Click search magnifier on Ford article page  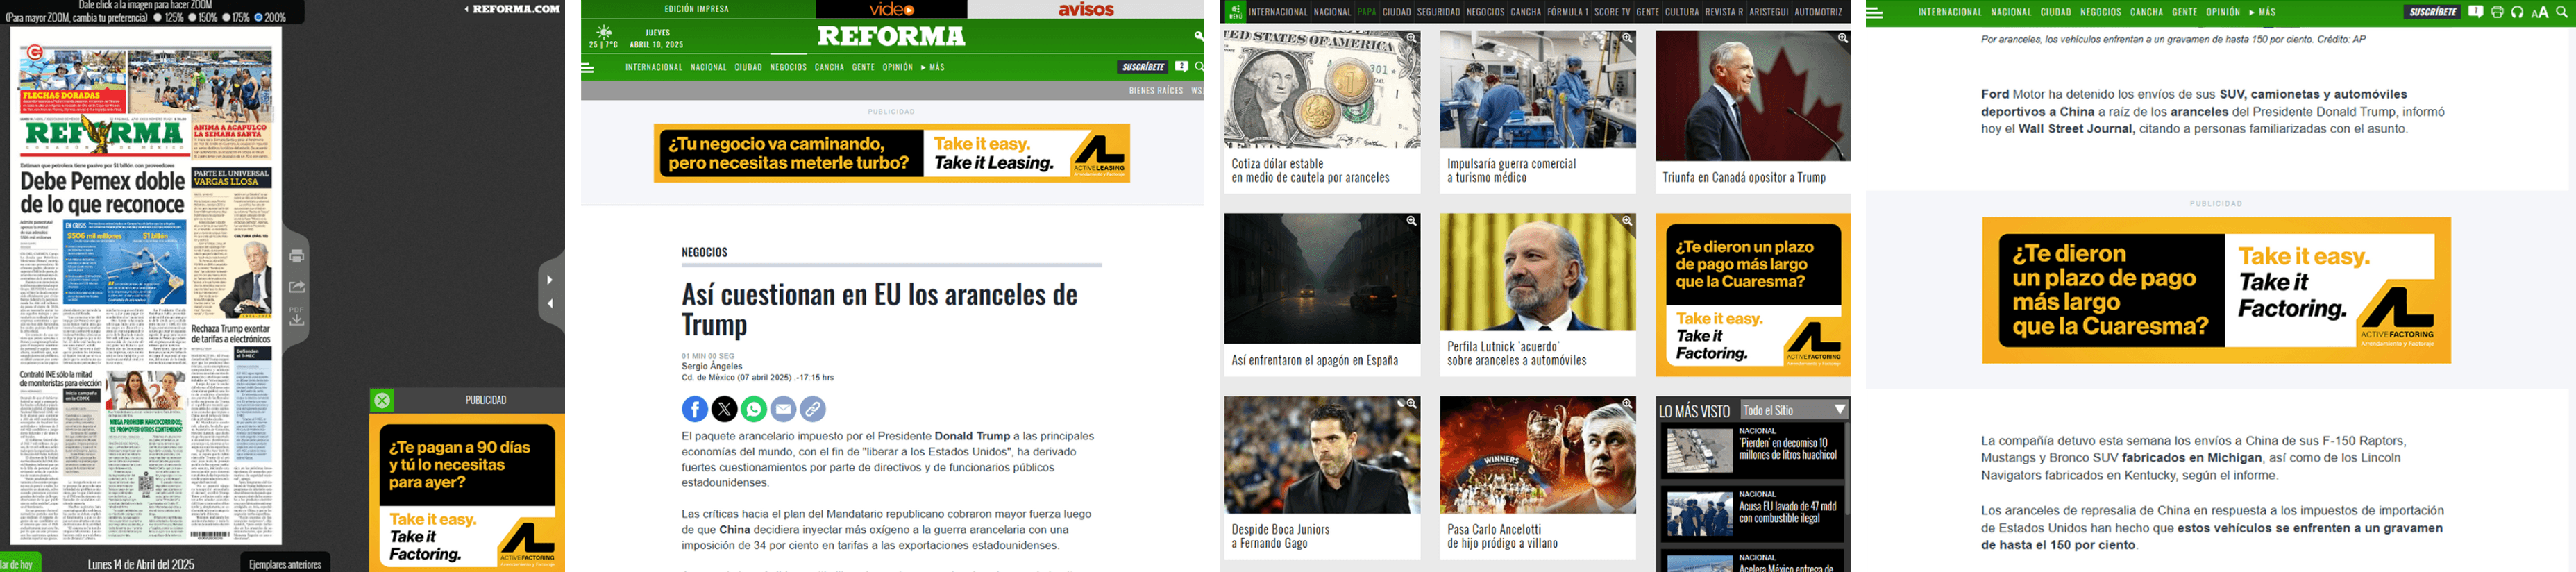click(x=2561, y=12)
